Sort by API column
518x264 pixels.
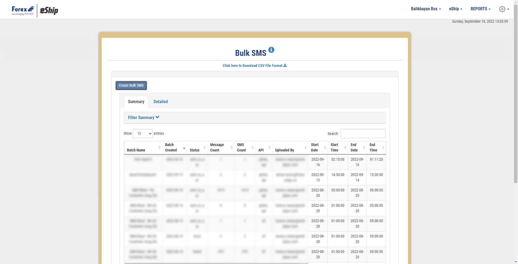[x=264, y=148]
